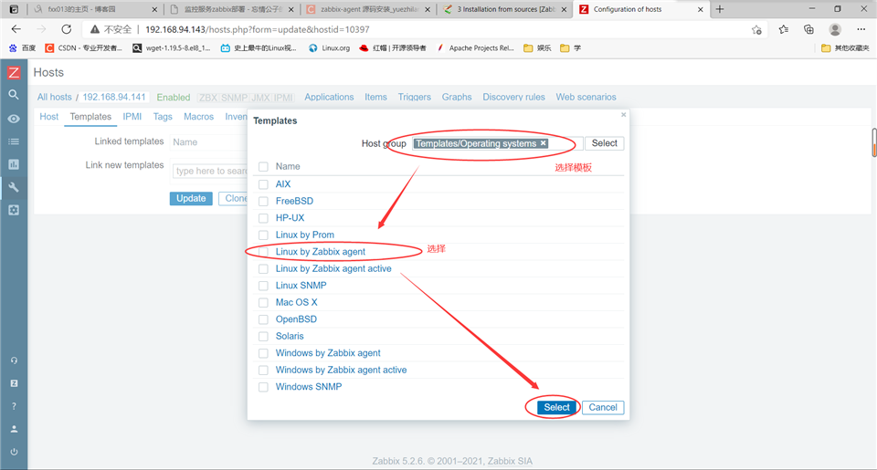Click the Share Z icon in sidebar
Screen dimensions: 877x470
[x=14, y=383]
